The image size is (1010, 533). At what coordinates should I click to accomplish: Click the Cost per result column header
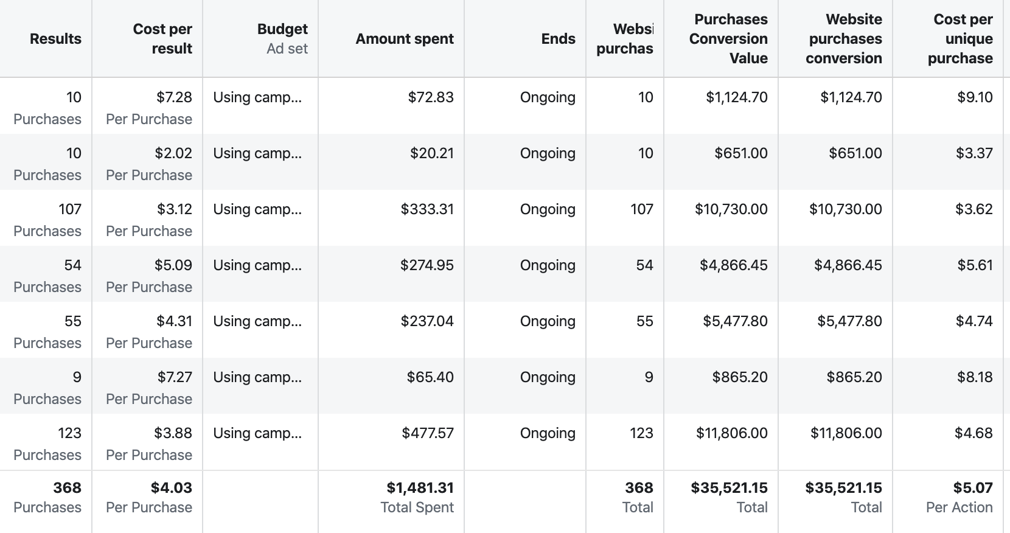(x=162, y=39)
